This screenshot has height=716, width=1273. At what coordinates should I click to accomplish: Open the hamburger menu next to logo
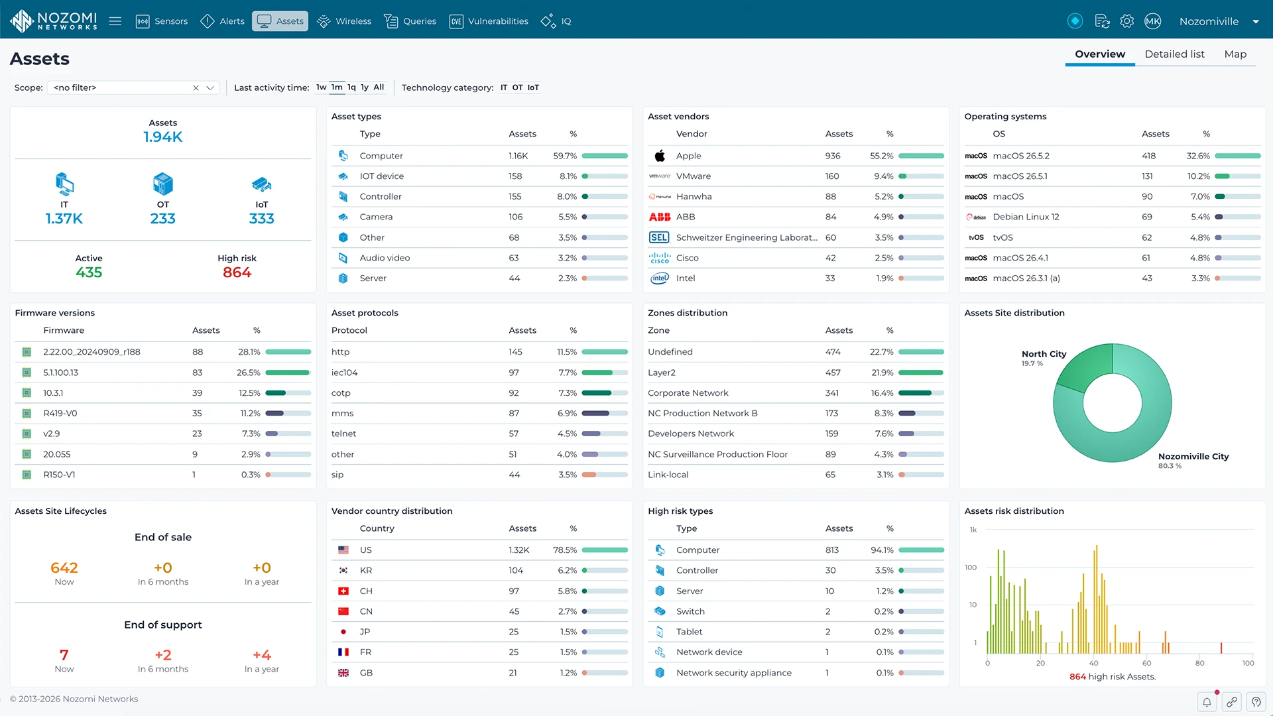[x=115, y=21]
